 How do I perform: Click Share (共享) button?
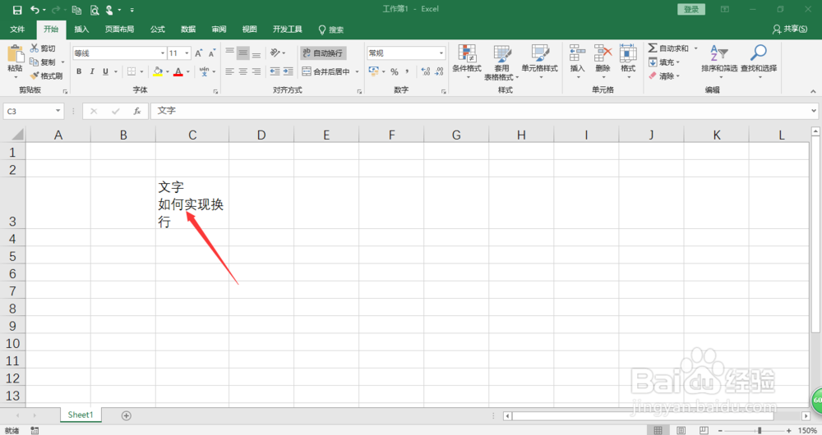pos(790,30)
